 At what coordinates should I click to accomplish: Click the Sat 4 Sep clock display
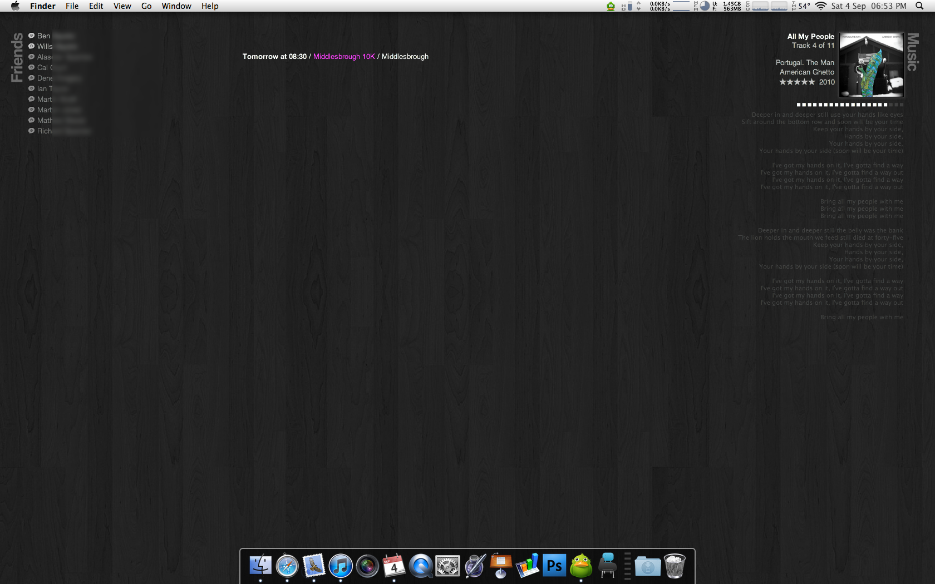pyautogui.click(x=869, y=6)
